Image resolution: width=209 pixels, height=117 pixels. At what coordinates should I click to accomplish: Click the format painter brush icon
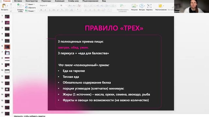coord(11,11)
